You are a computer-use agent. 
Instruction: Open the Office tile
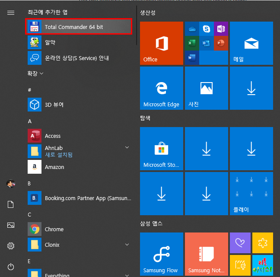pos(162,43)
